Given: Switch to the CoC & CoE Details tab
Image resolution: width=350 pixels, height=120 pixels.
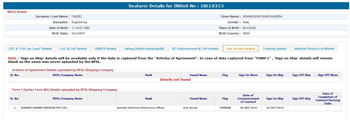Looking at the screenshot, I should pyautogui.click(x=73, y=49).
